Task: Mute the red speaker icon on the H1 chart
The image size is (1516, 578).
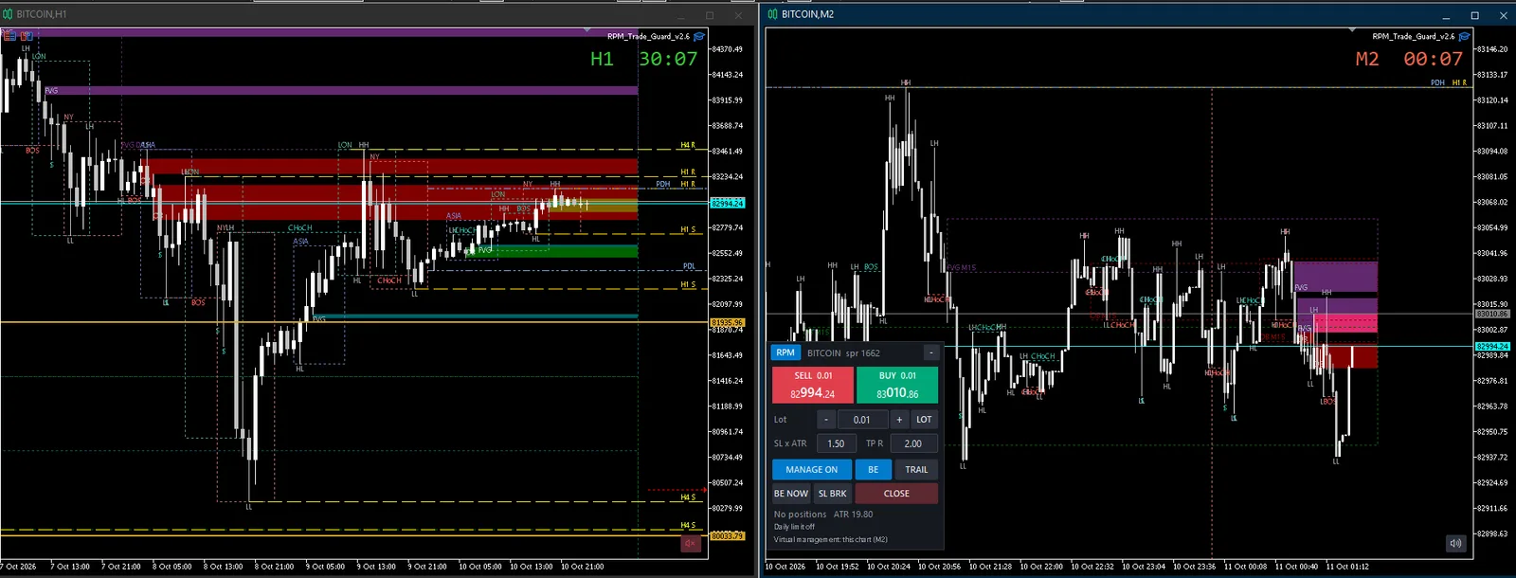Action: pyautogui.click(x=691, y=543)
